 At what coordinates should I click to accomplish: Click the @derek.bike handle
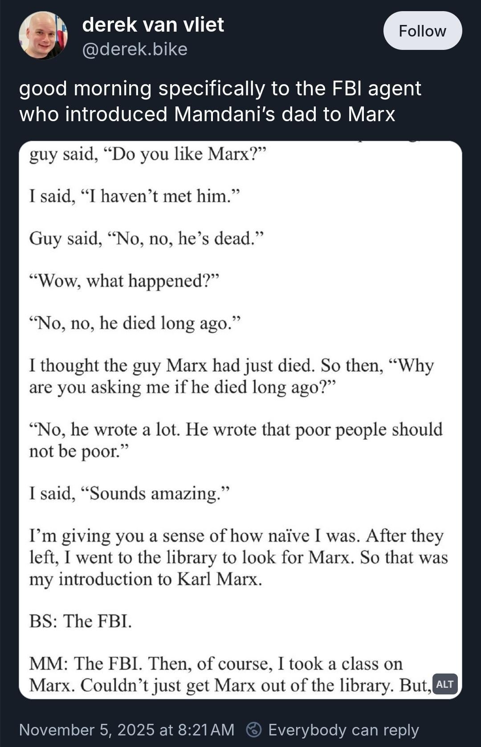click(135, 49)
